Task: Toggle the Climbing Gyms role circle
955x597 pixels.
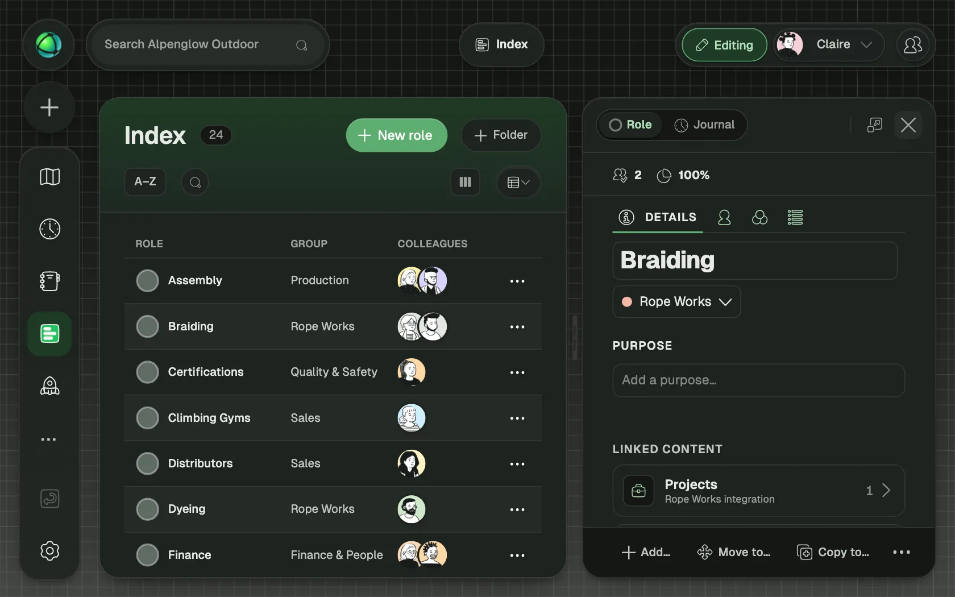Action: [x=147, y=418]
